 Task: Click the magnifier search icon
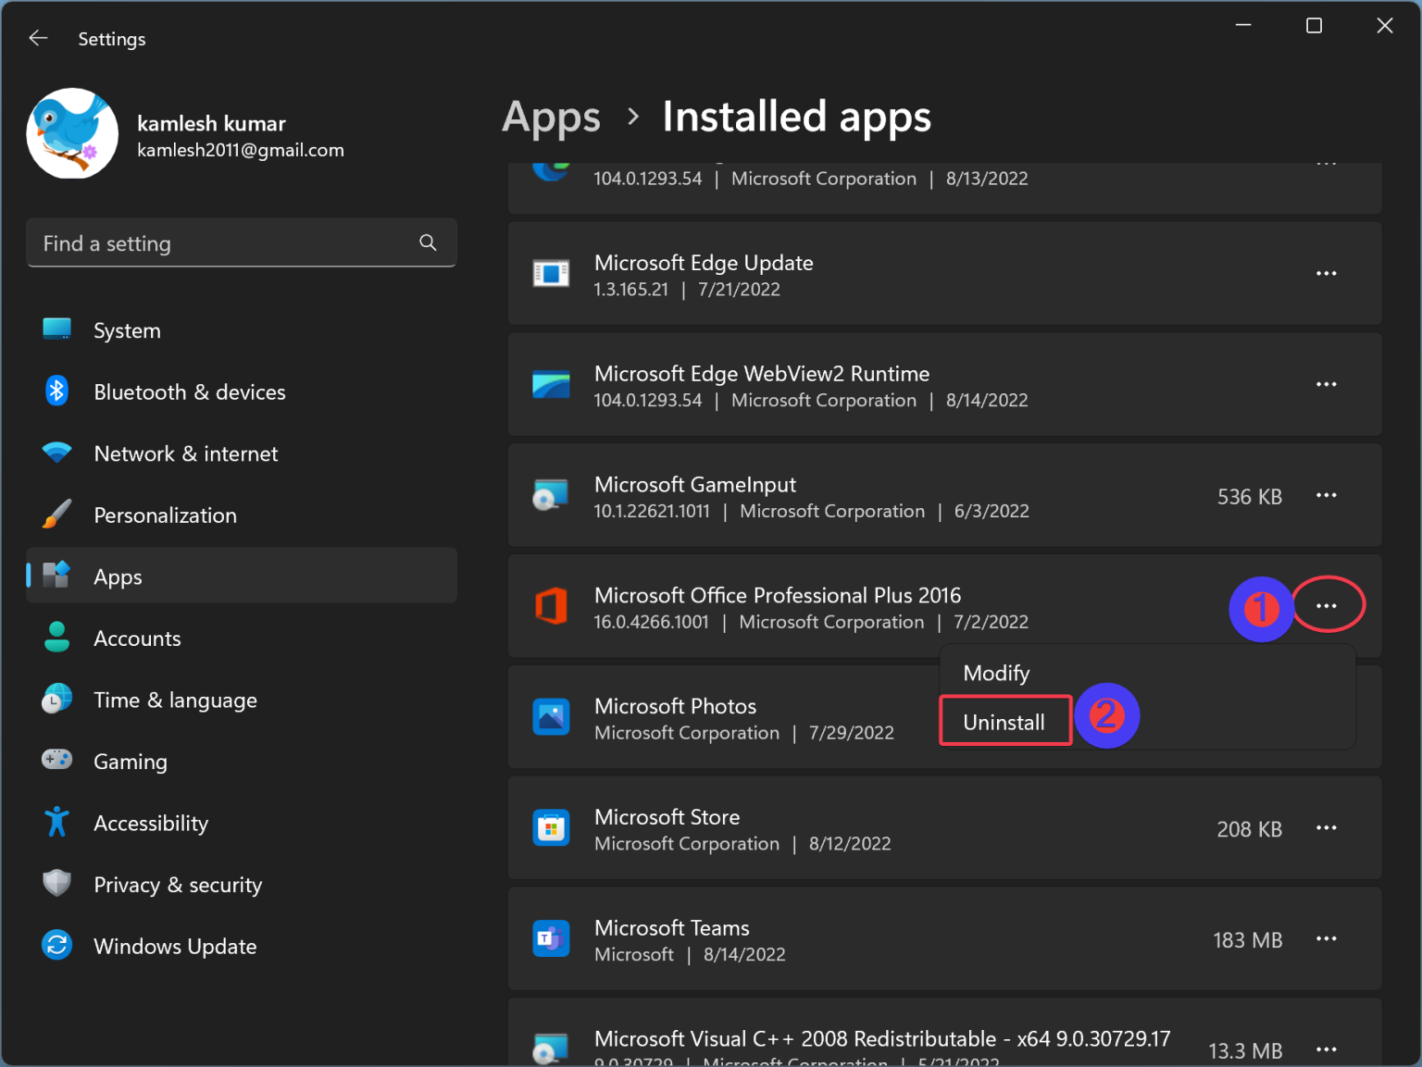click(x=428, y=242)
